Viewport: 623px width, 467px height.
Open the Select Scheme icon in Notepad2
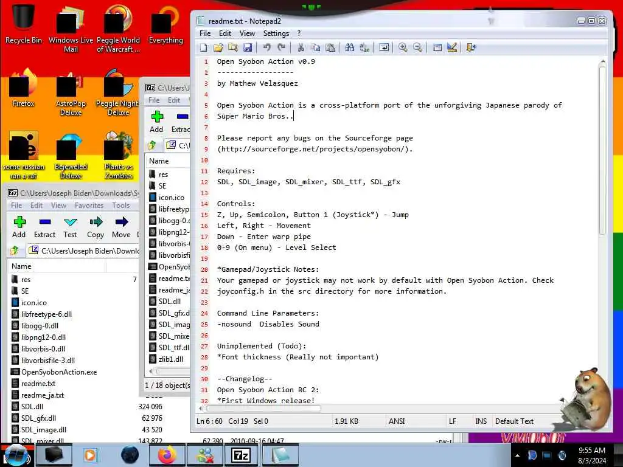pos(437,47)
